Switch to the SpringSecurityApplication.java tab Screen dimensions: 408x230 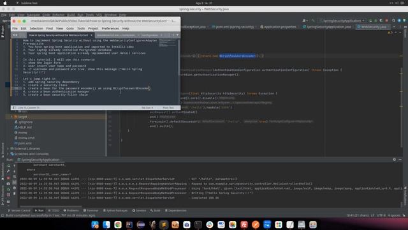click(327, 27)
